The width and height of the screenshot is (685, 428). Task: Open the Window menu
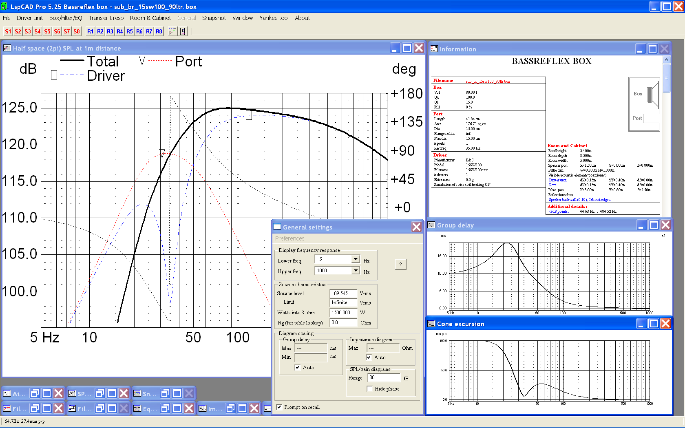point(243,18)
